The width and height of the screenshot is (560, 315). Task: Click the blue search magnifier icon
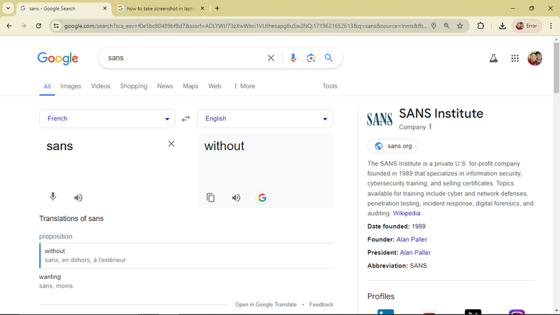click(329, 58)
